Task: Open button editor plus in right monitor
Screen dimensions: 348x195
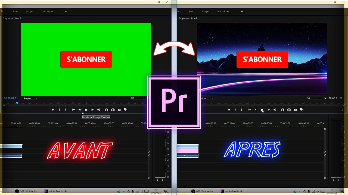Action: 342,110
